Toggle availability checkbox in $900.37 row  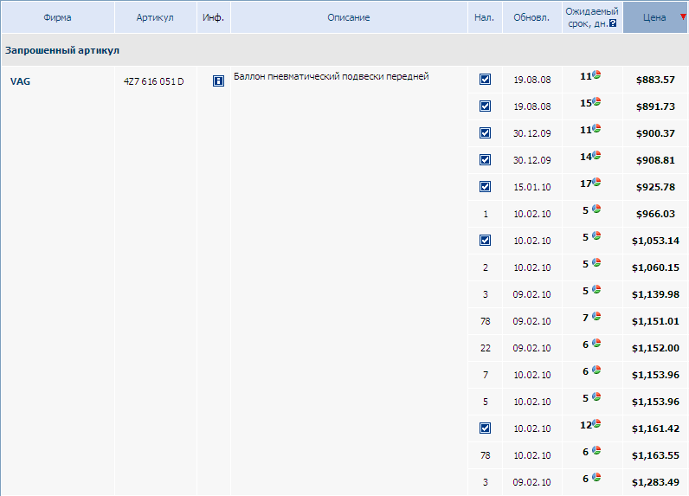[485, 132]
